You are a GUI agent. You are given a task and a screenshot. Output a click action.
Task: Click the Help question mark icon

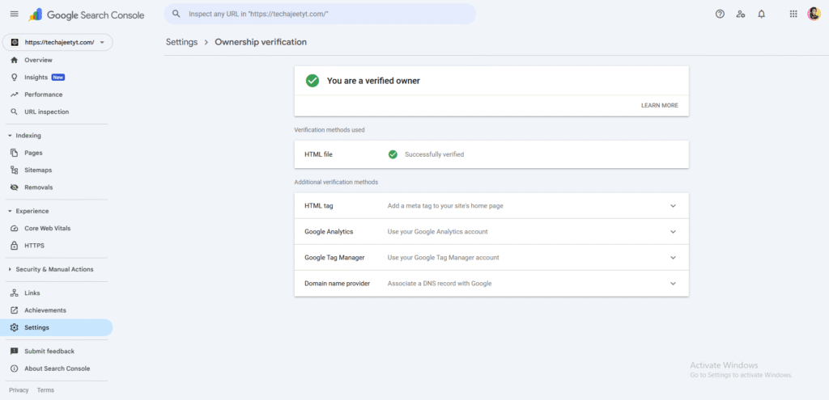pyautogui.click(x=720, y=15)
